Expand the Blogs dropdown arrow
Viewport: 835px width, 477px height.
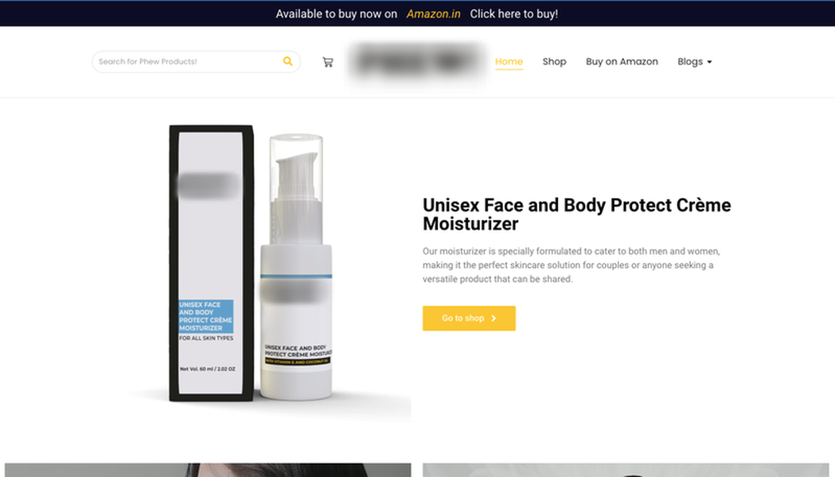[x=709, y=62]
